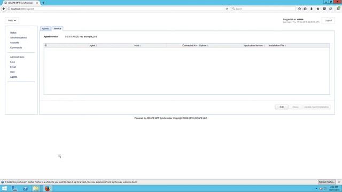This screenshot has width=342, height=192.
Task: Open File Explorer from the taskbar
Action: pyautogui.click(x=36, y=188)
